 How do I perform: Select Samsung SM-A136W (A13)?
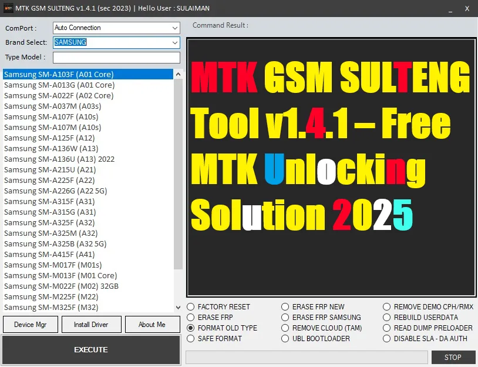coord(88,148)
